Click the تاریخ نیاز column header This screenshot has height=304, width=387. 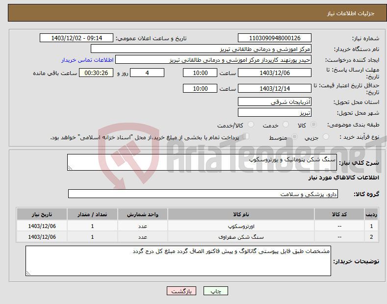click(42, 214)
